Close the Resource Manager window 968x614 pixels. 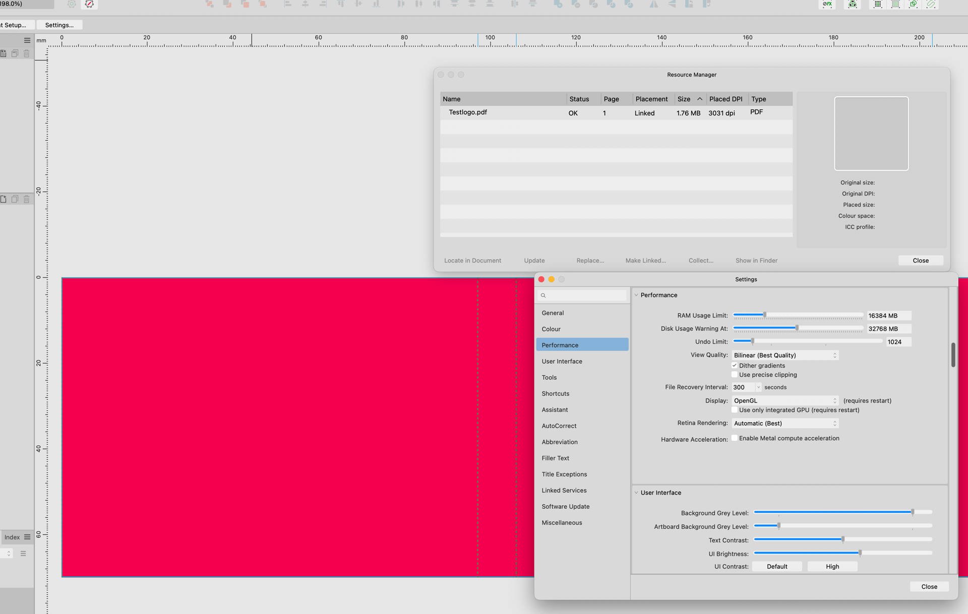(921, 260)
